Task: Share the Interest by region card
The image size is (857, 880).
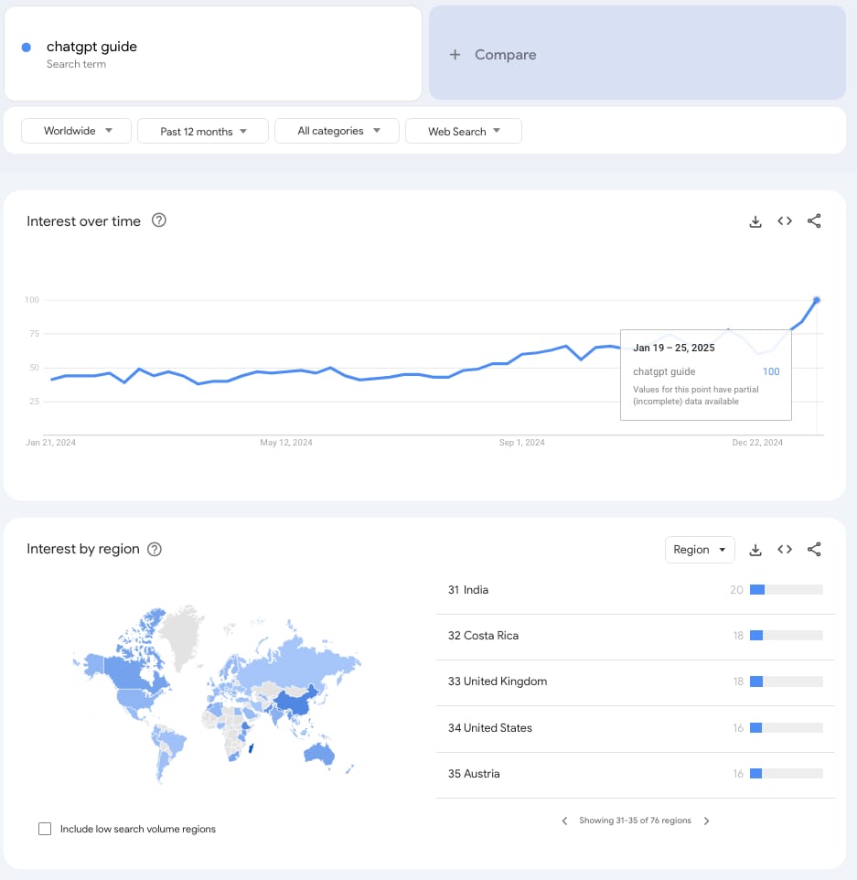Action: (814, 550)
